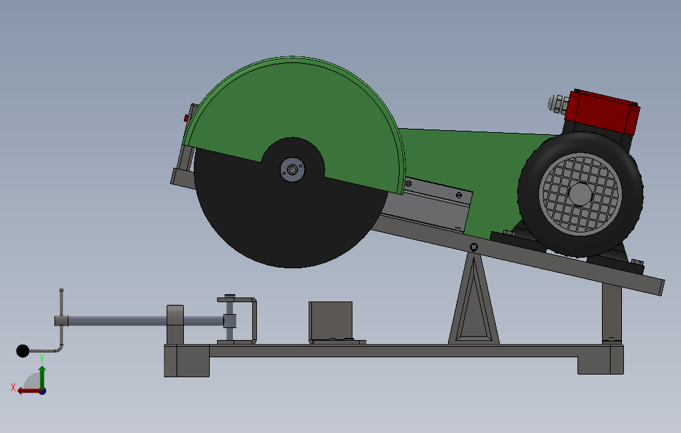Select the pivot bolt atop the triangular stand
The width and height of the screenshot is (681, 433).
(474, 247)
